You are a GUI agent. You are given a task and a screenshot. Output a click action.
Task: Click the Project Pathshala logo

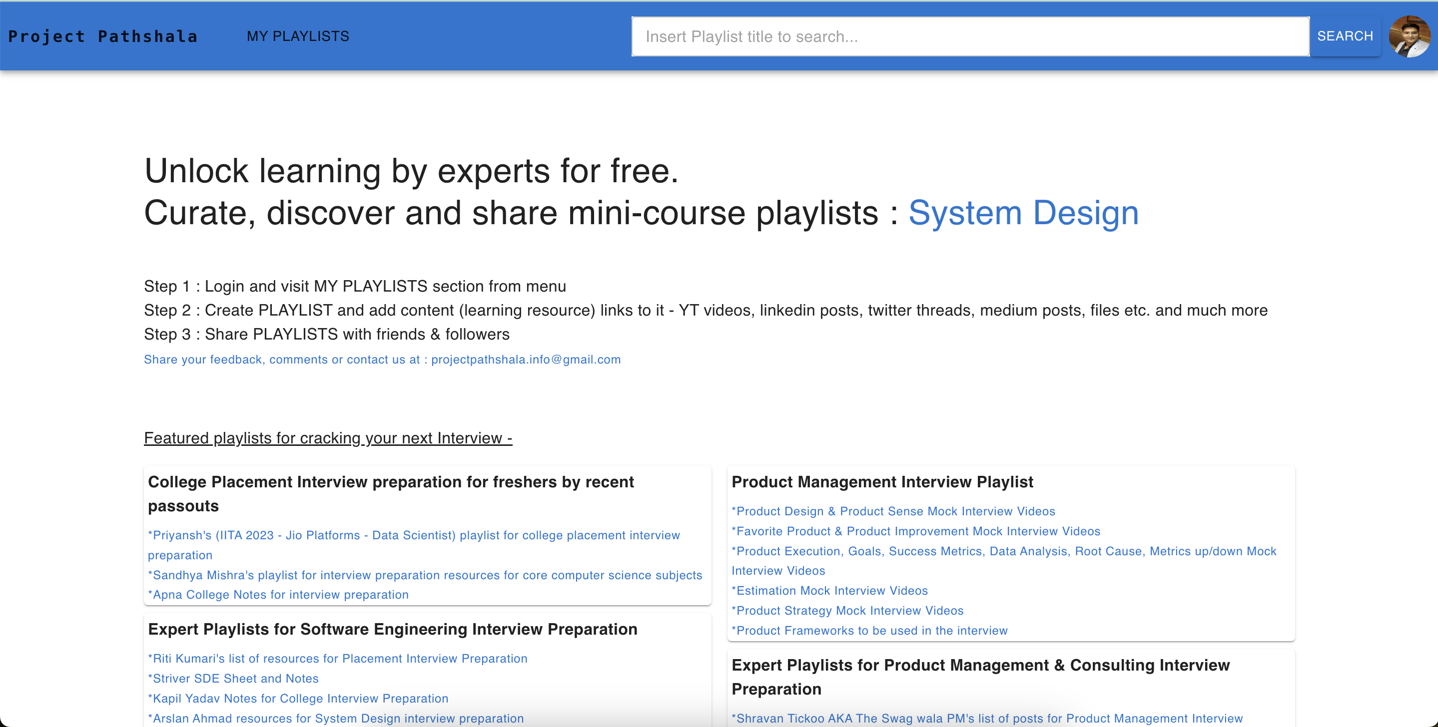[x=103, y=36]
